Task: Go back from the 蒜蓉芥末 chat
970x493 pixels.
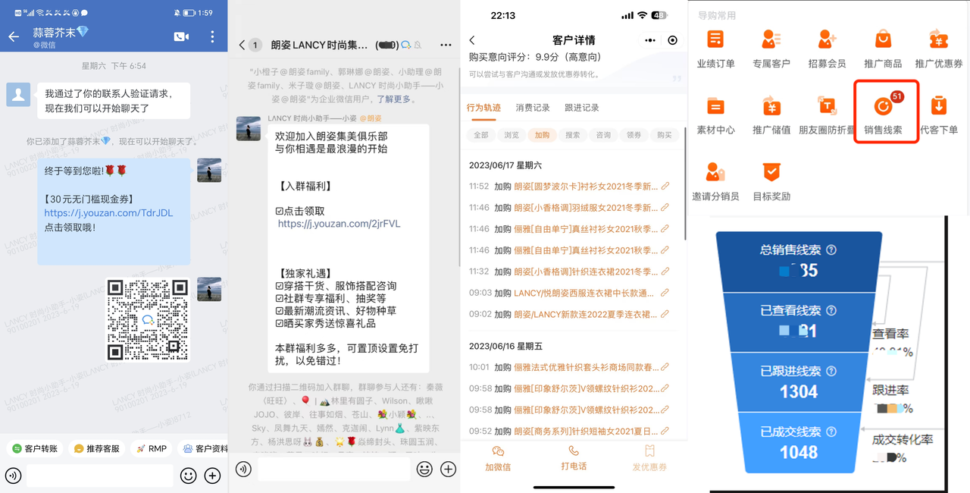Action: (14, 36)
